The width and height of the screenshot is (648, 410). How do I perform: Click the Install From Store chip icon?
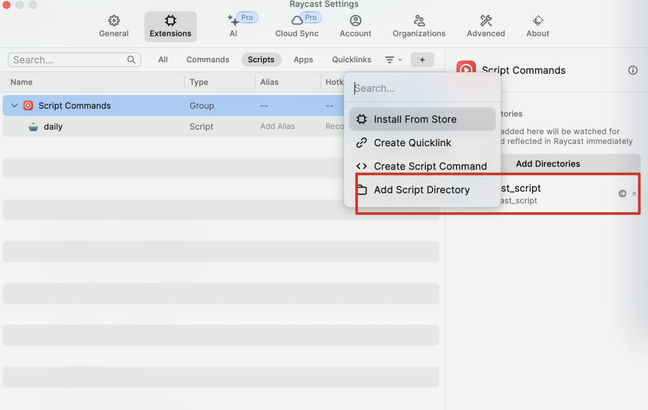(x=362, y=119)
